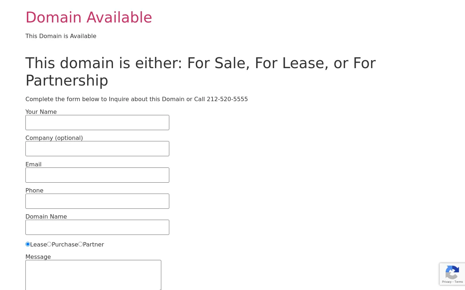Image resolution: width=465 pixels, height=290 pixels.
Task: Open the reCAPTCHA Privacy link
Action: pyautogui.click(x=446, y=282)
